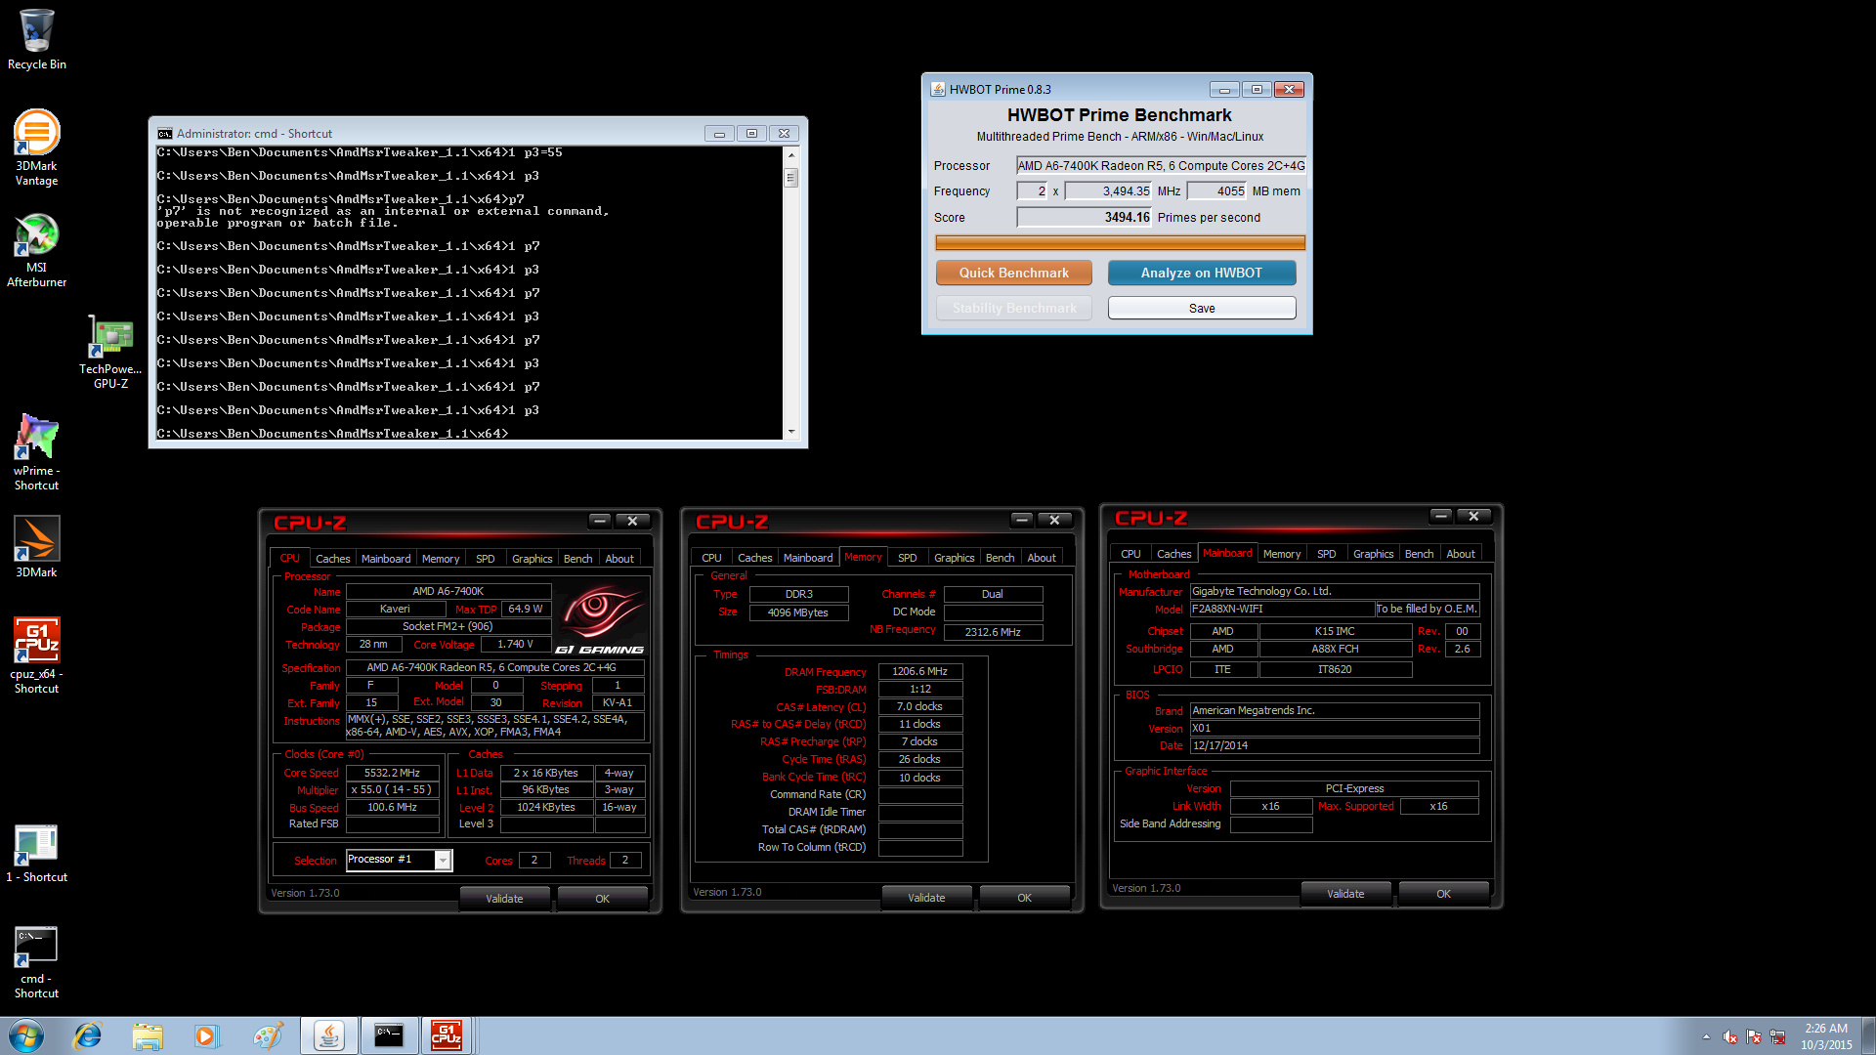
Task: Click Analyze on HWBOT button
Action: pyautogui.click(x=1201, y=273)
